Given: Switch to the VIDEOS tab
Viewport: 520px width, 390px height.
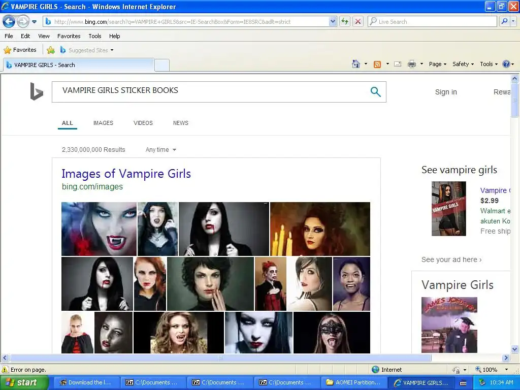Looking at the screenshot, I should click(143, 123).
